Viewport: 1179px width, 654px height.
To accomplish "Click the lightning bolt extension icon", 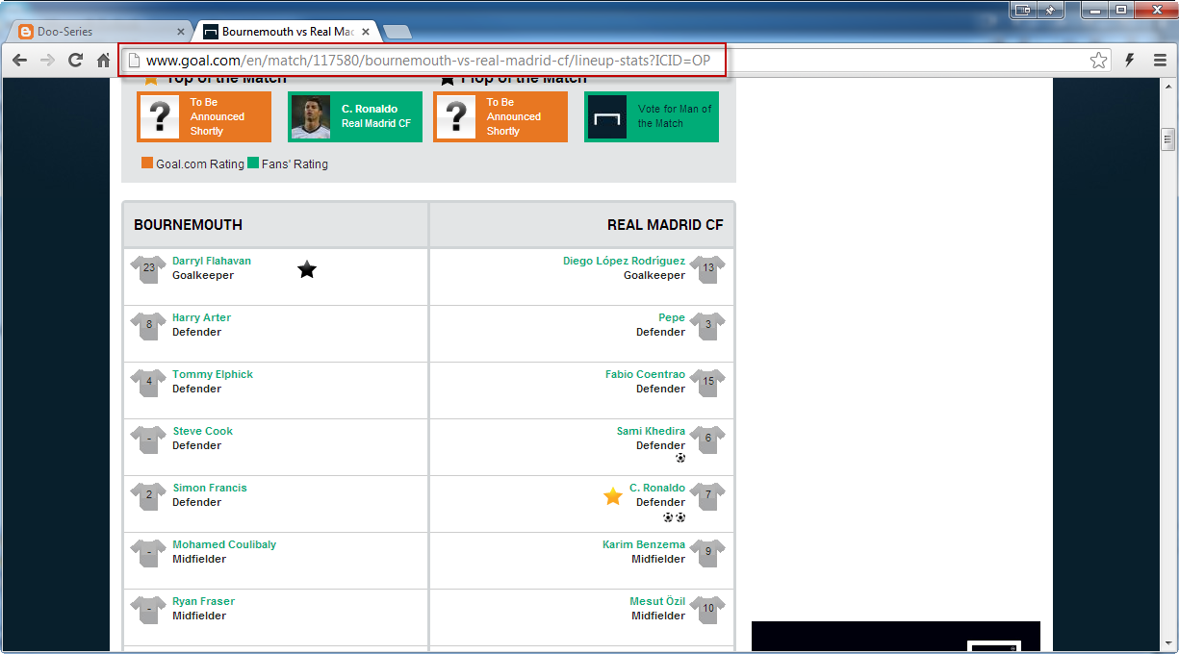I will (x=1130, y=61).
